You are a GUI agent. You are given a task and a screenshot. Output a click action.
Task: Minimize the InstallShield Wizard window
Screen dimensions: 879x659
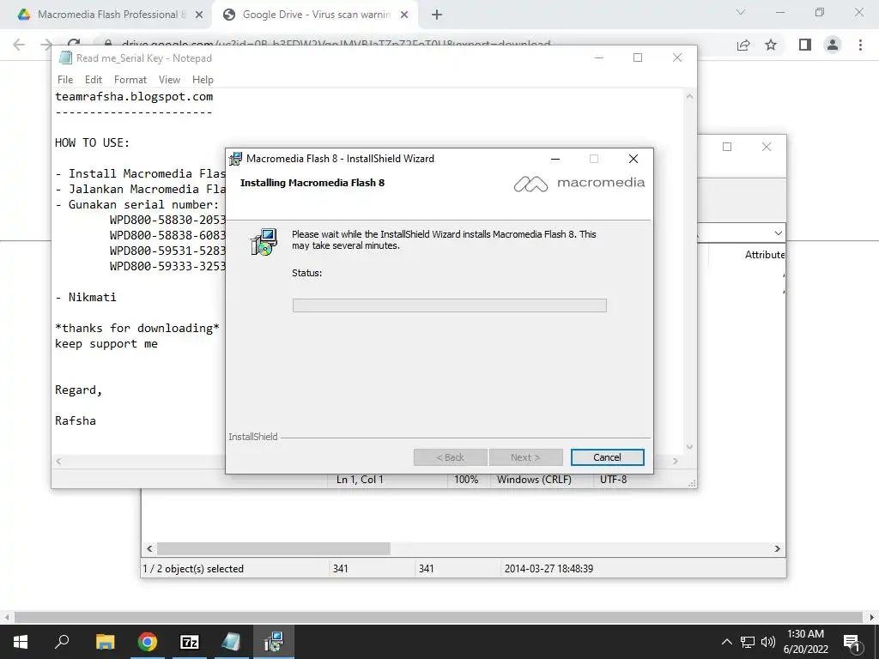[x=555, y=159]
